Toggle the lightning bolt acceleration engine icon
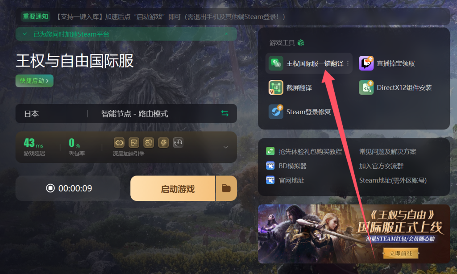The width and height of the screenshot is (457, 274). point(163,142)
